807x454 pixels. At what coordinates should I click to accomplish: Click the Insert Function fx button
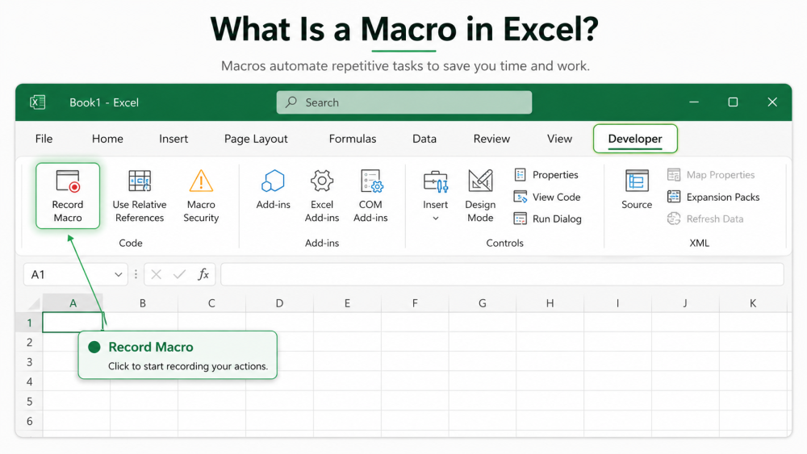pyautogui.click(x=203, y=274)
